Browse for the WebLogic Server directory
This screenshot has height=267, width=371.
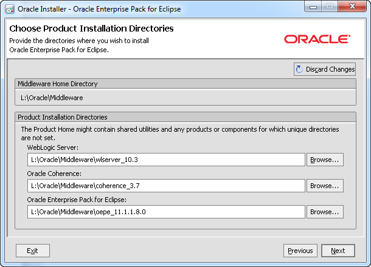coord(325,160)
